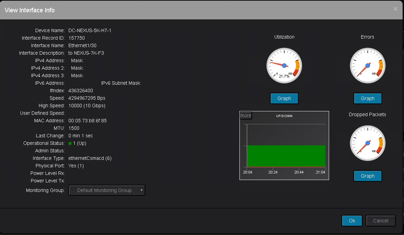Image resolution: width=404 pixels, height=235 pixels.
Task: Select physical port value Yes (1)
Action: click(x=76, y=166)
